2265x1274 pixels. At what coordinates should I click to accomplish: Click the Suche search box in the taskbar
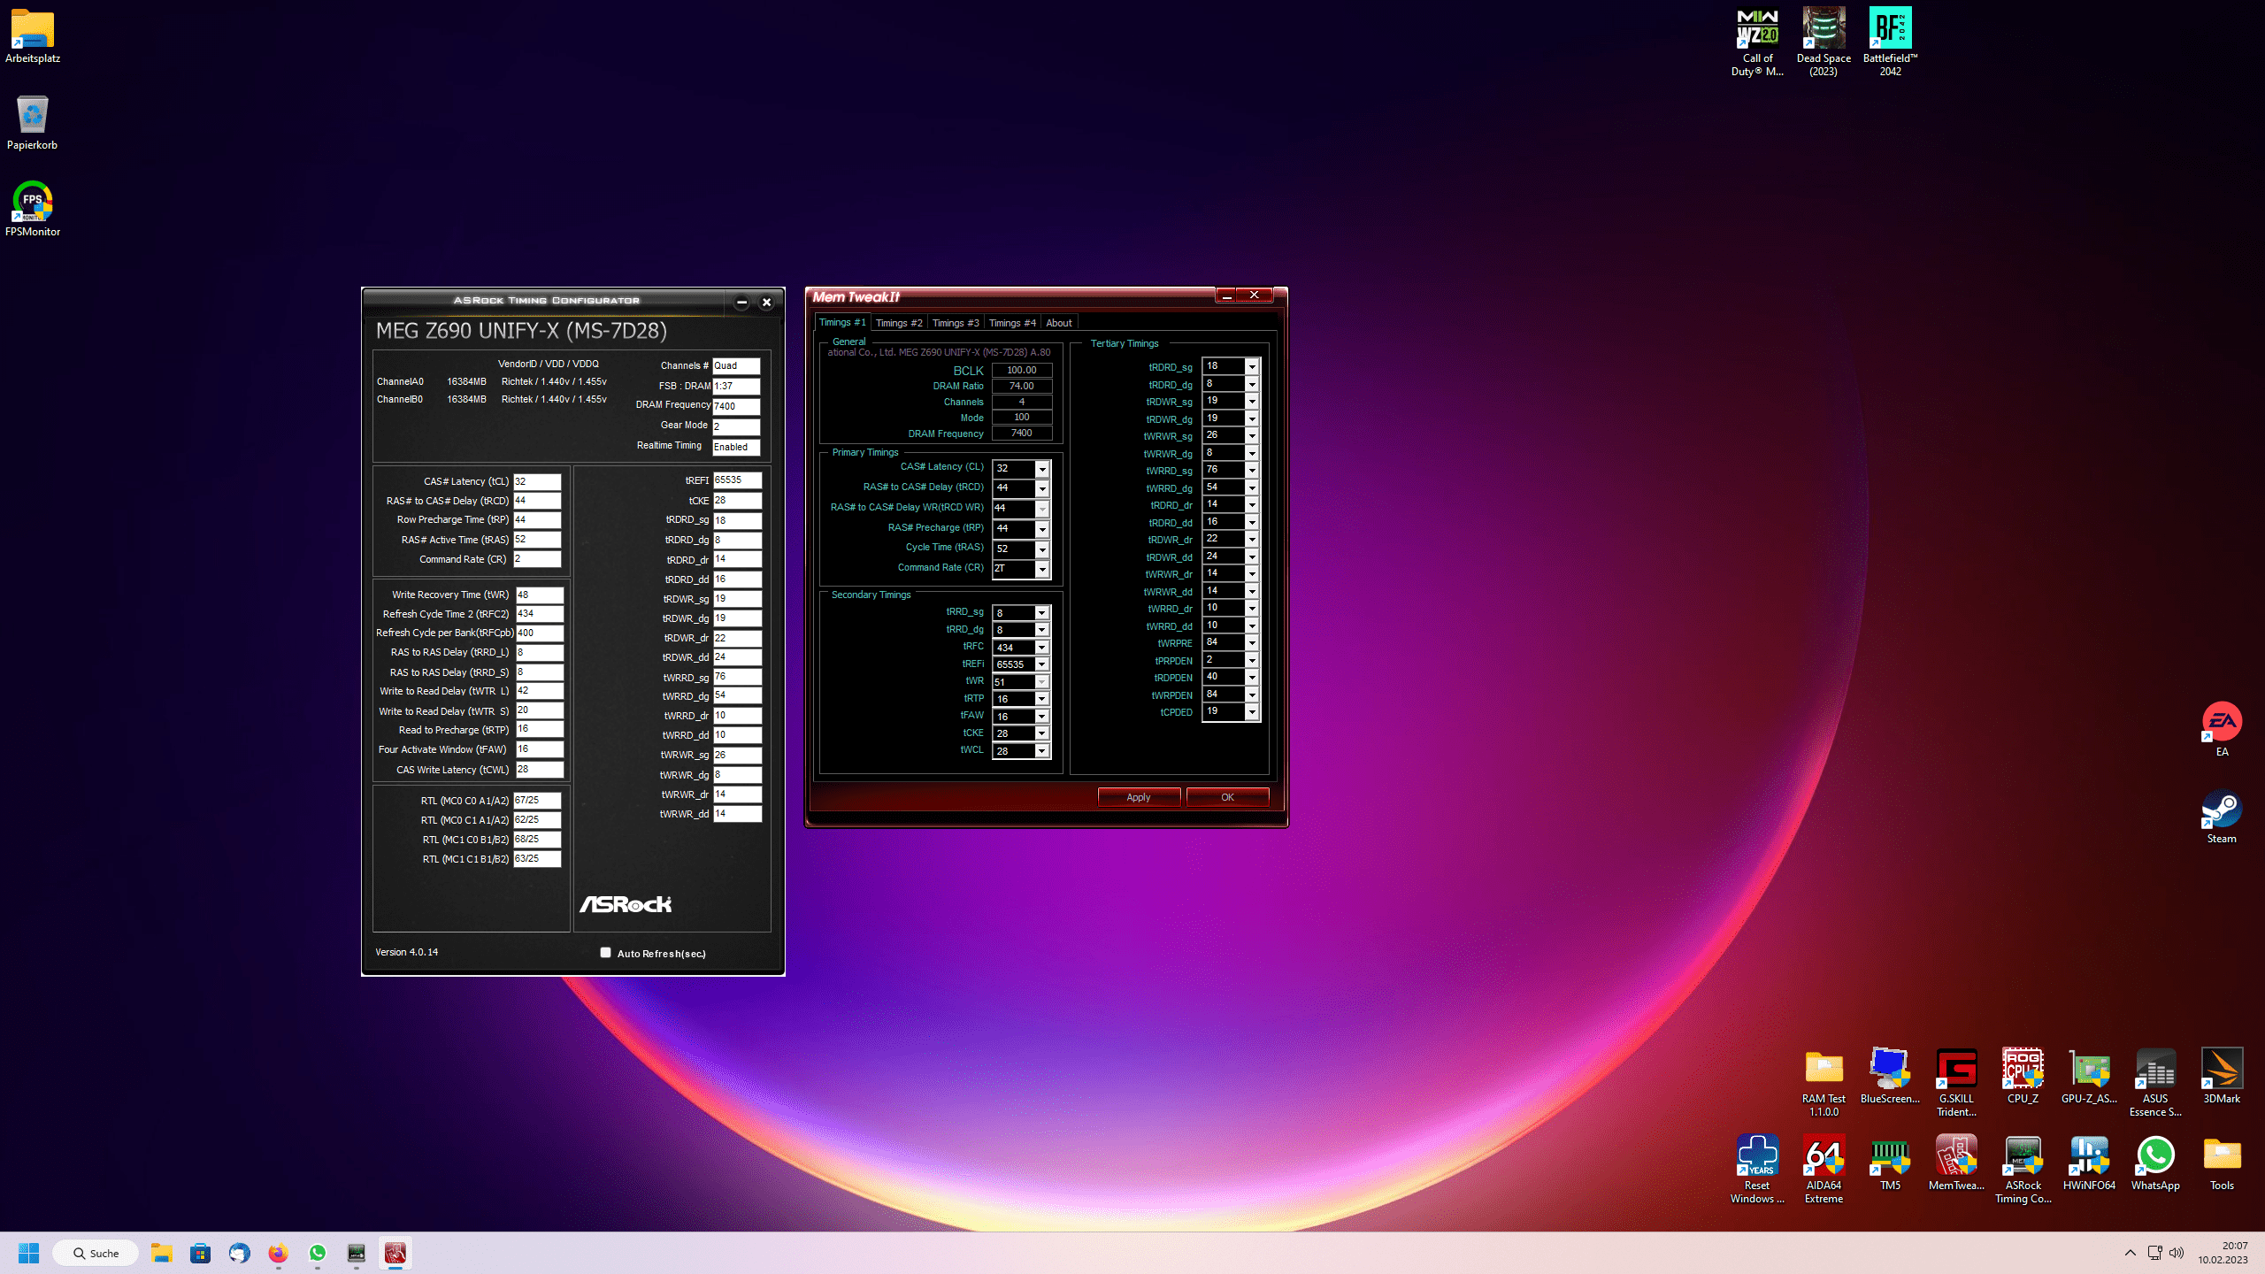click(x=96, y=1253)
